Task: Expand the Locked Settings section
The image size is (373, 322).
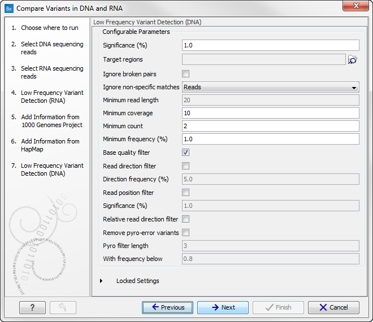Action: 101,281
